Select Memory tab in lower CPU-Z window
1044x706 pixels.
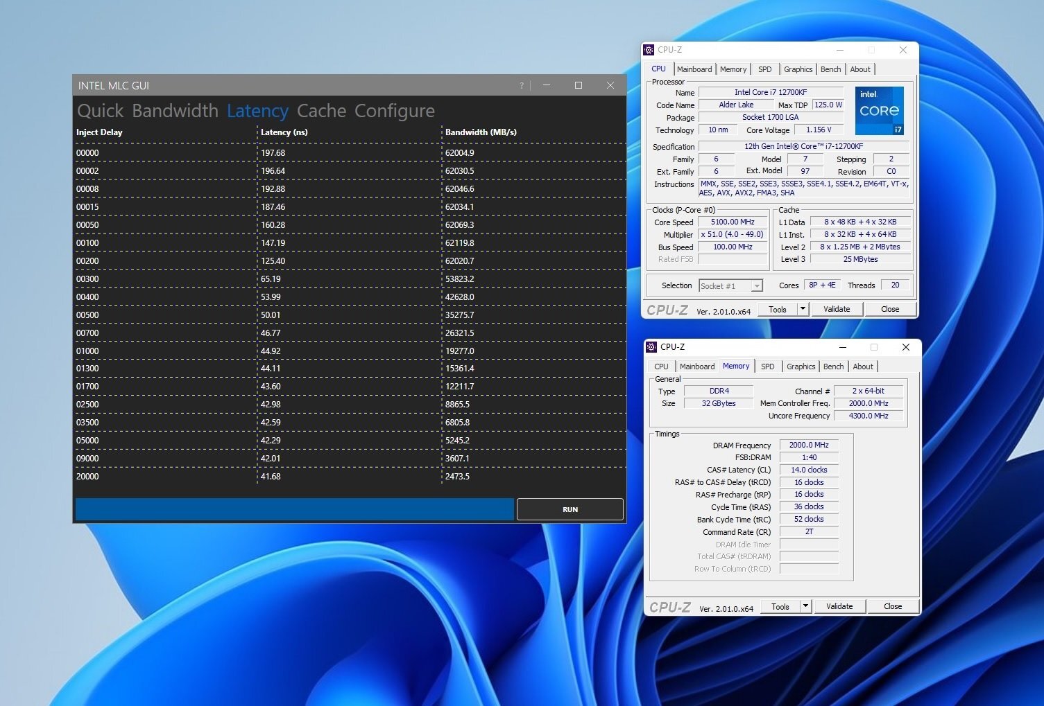point(736,366)
